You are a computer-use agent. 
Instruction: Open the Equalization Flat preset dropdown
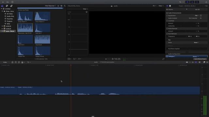tap(197, 16)
